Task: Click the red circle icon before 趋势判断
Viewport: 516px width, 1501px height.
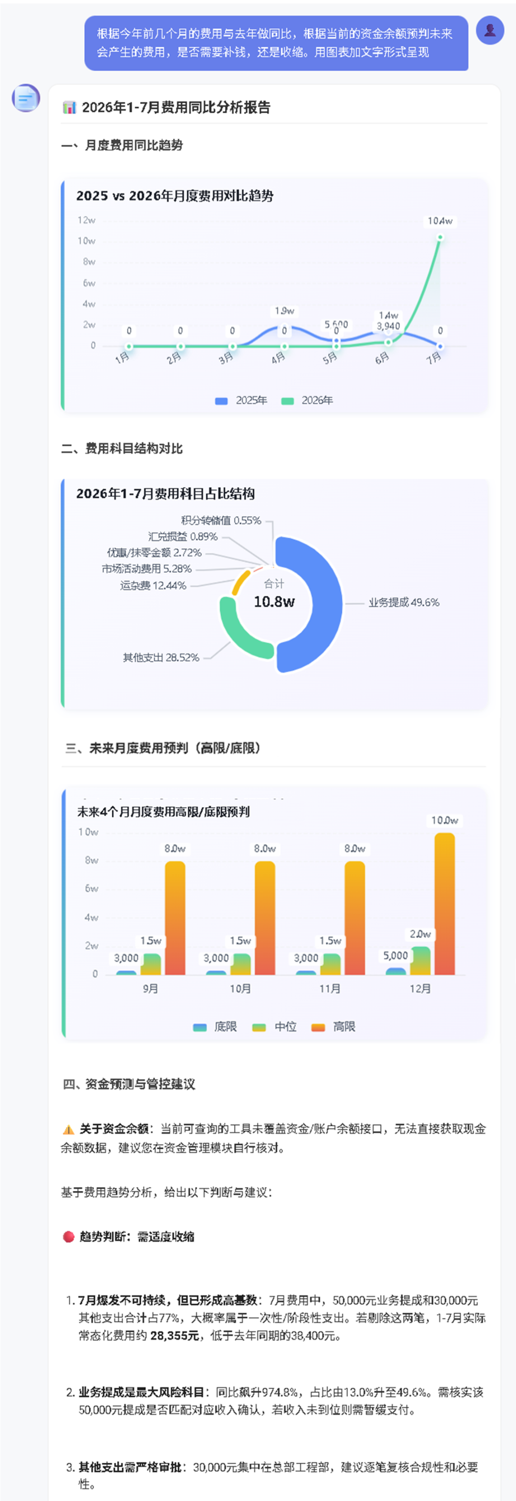Action: [x=68, y=1236]
